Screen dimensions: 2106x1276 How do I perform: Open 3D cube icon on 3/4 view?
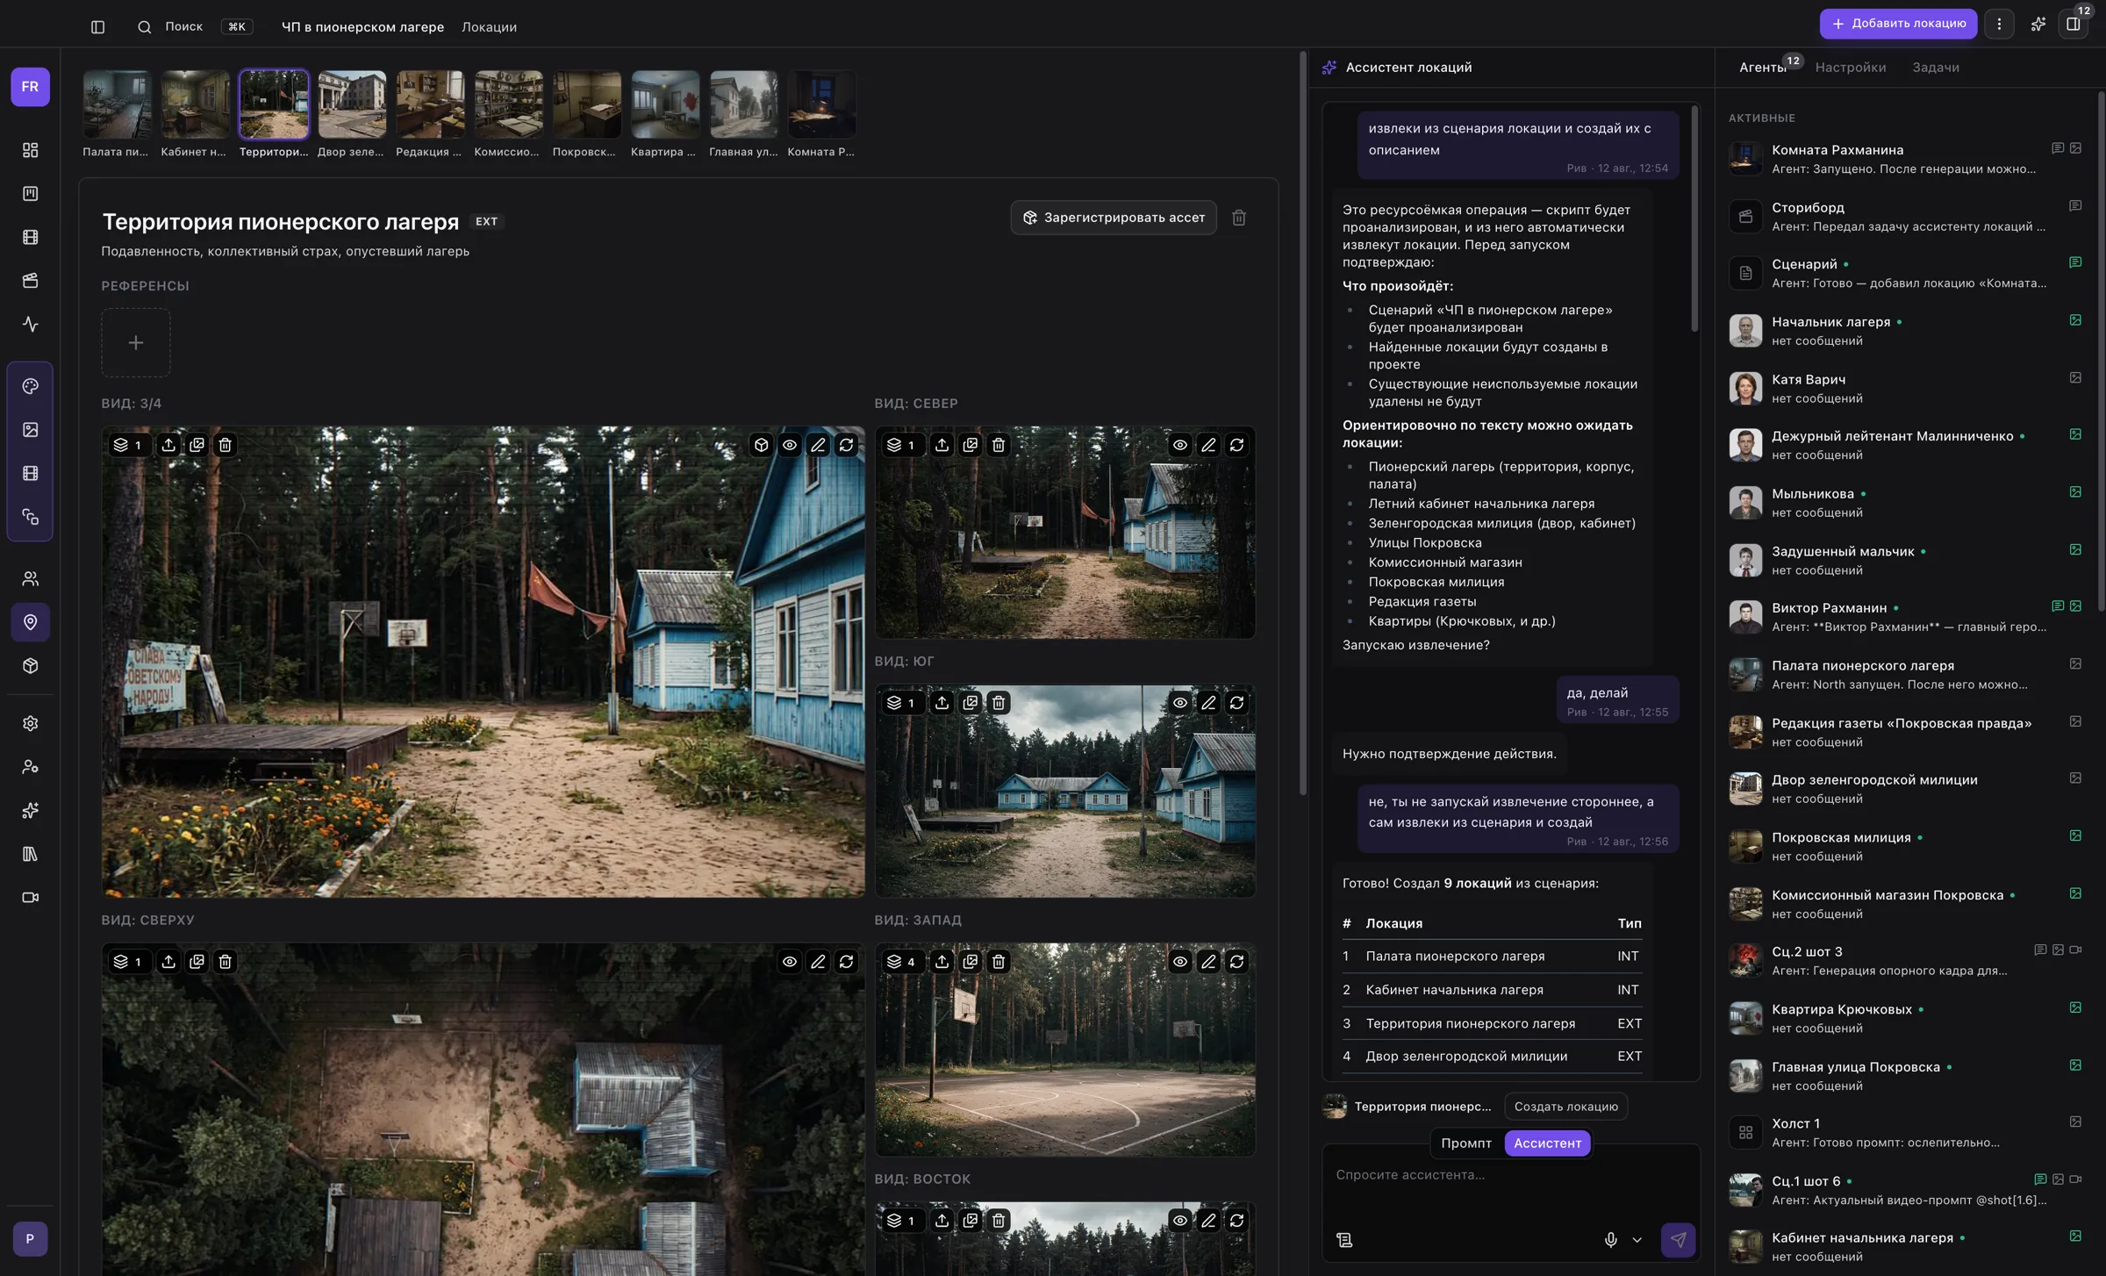(761, 445)
